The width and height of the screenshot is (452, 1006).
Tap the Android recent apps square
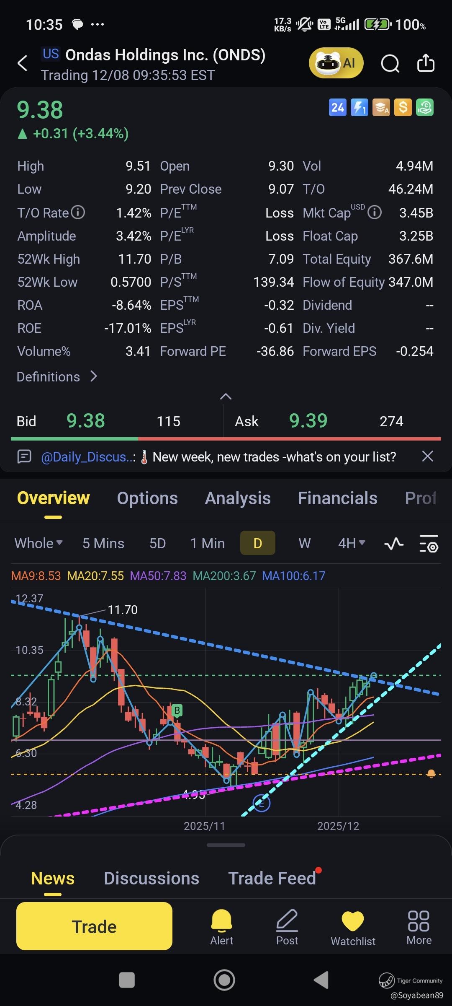tap(127, 980)
